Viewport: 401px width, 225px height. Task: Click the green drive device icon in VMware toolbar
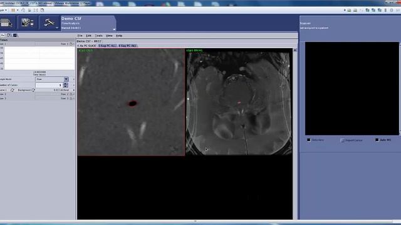coord(349,10)
